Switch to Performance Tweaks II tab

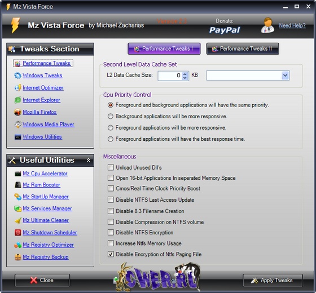pyautogui.click(x=243, y=48)
